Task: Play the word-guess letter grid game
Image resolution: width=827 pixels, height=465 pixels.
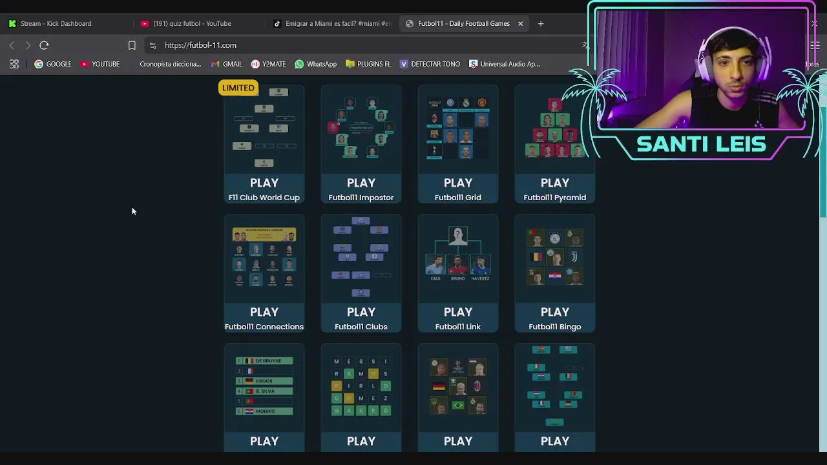Action: point(361,441)
